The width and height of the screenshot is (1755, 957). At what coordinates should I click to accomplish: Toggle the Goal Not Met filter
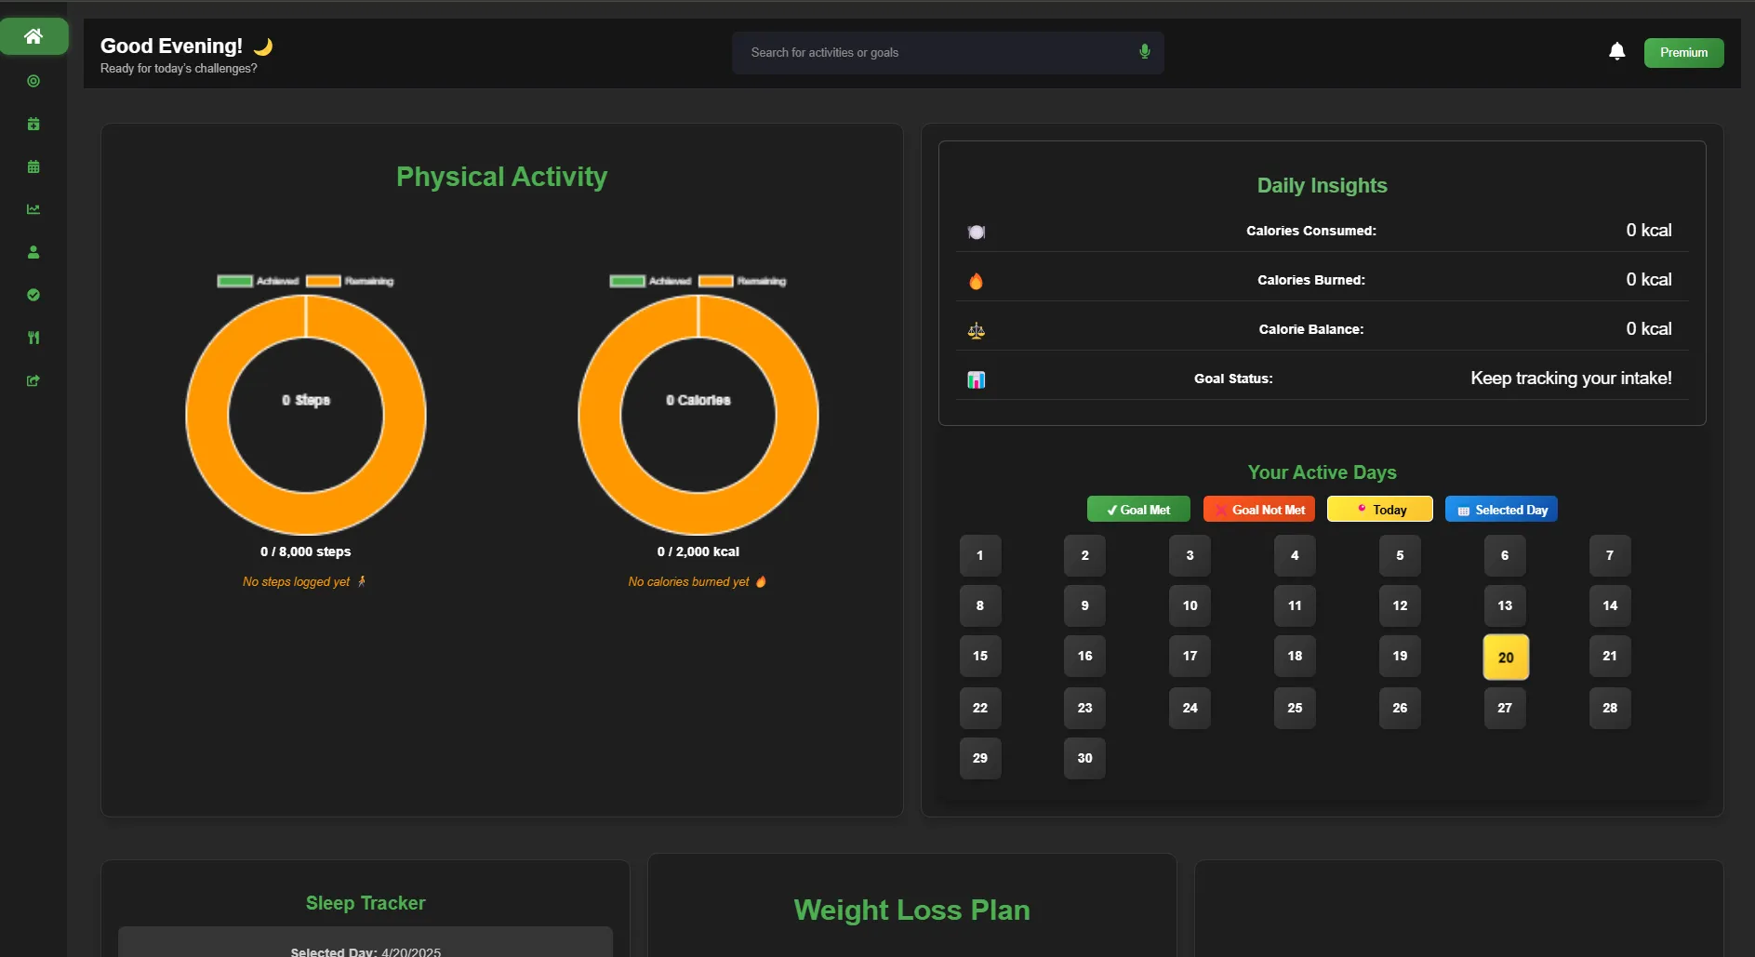click(x=1258, y=509)
